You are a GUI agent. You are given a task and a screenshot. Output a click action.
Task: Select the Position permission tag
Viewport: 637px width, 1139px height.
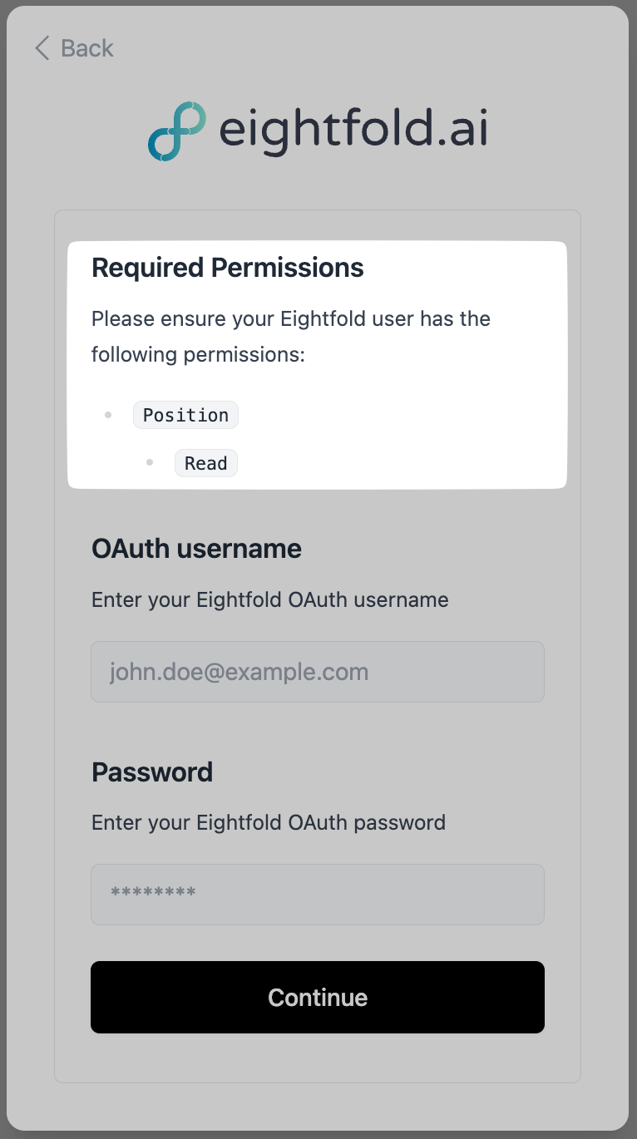point(185,415)
